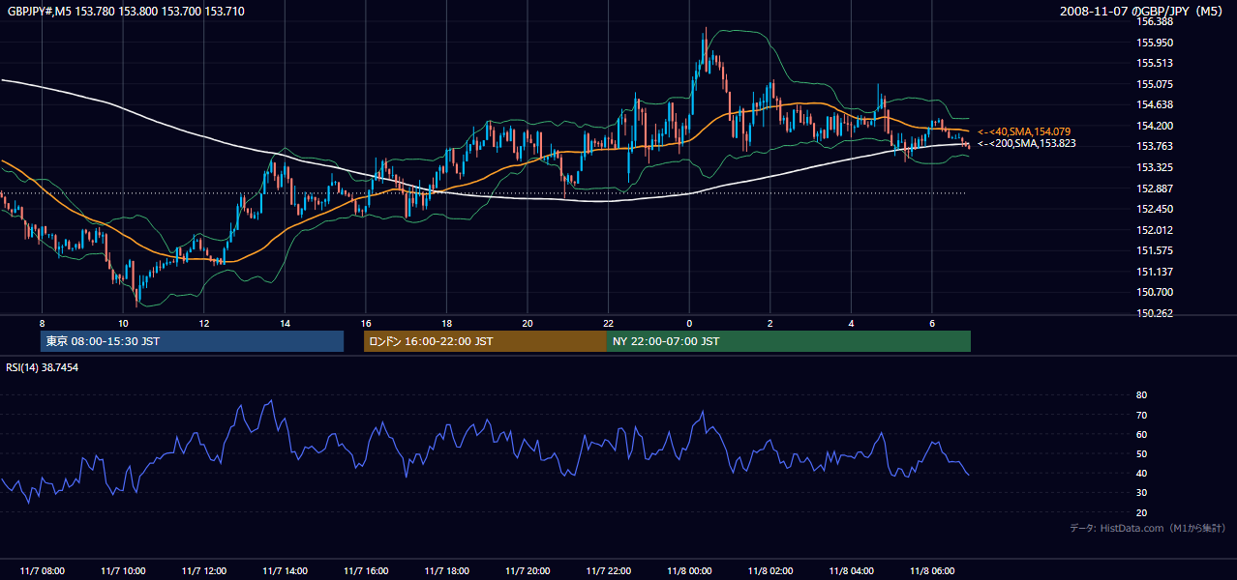Click the 11/7 20:00 time label

click(x=527, y=571)
